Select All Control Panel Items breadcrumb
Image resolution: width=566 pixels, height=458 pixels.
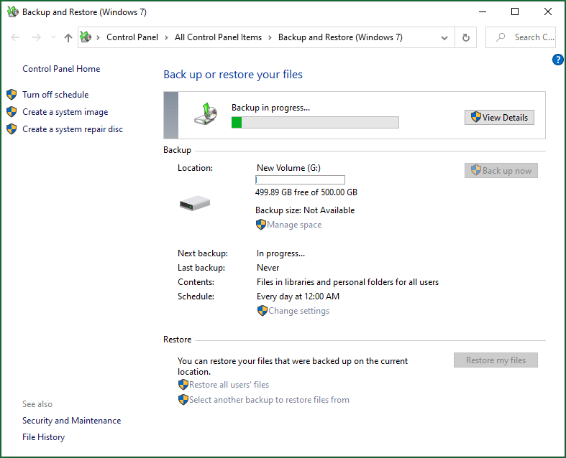coord(218,37)
